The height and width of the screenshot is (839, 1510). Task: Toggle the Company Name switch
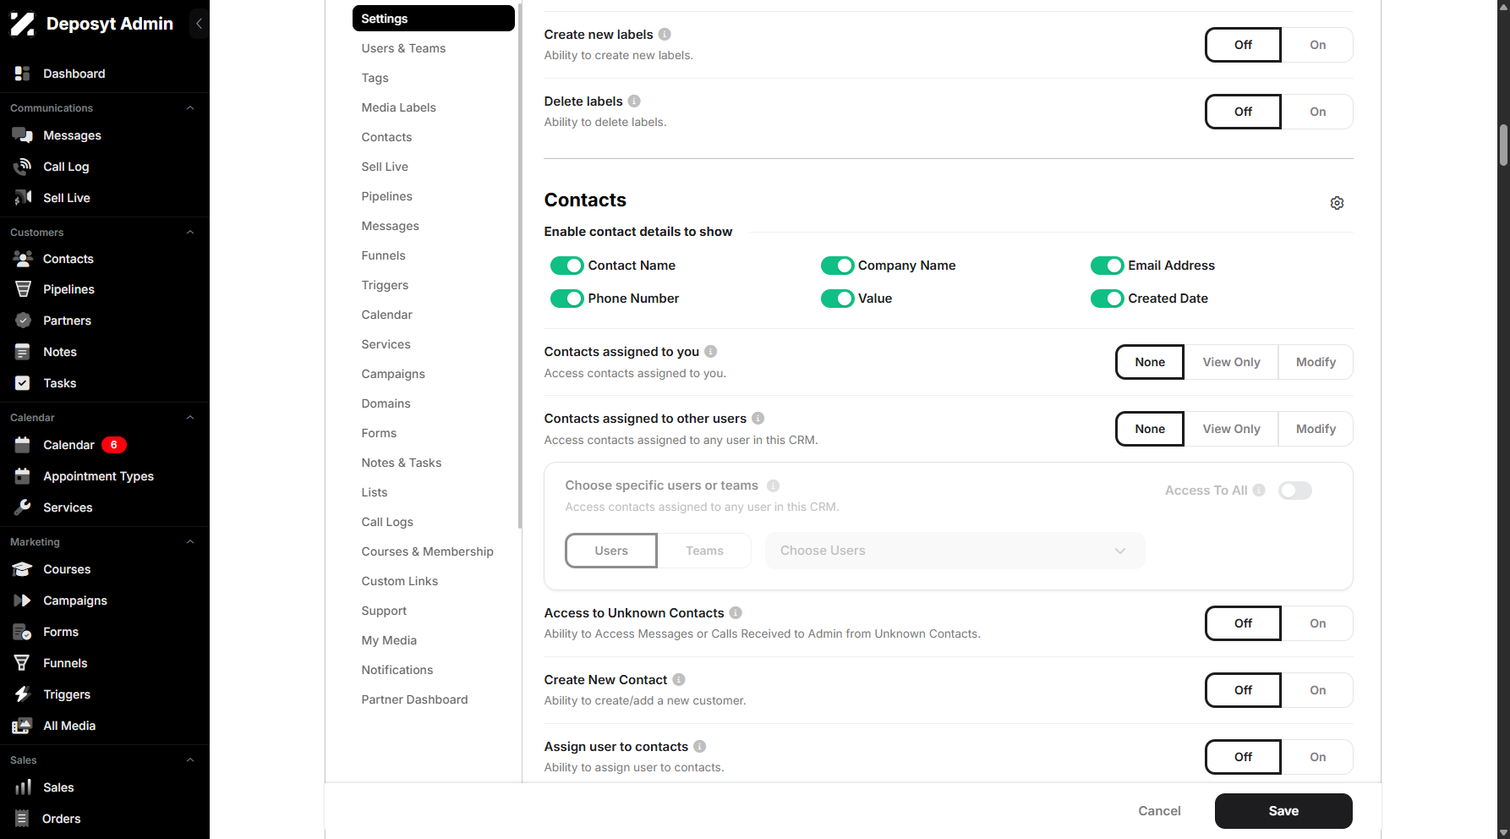(x=838, y=266)
